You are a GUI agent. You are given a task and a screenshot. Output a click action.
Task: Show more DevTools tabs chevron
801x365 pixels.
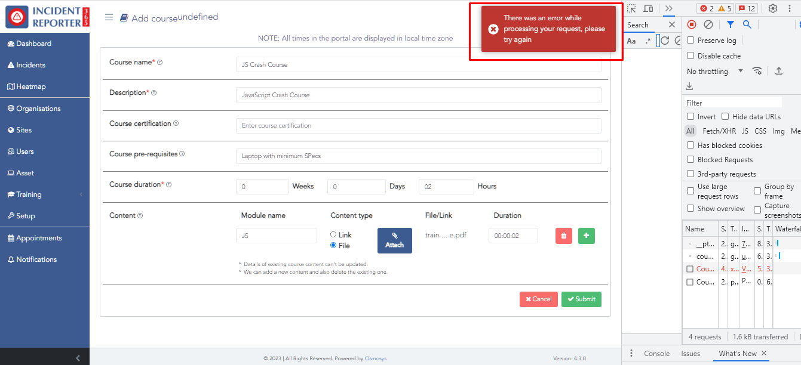668,8
